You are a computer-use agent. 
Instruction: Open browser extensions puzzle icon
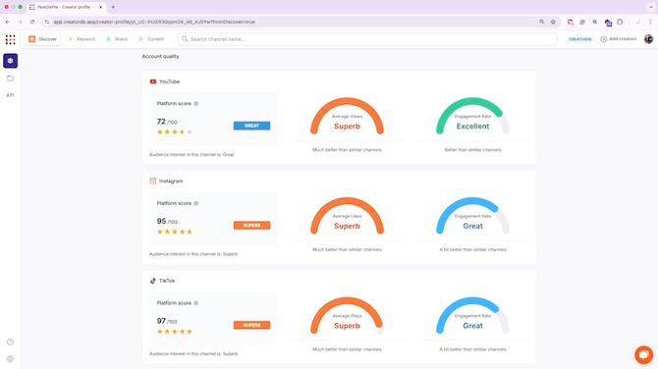click(621, 22)
